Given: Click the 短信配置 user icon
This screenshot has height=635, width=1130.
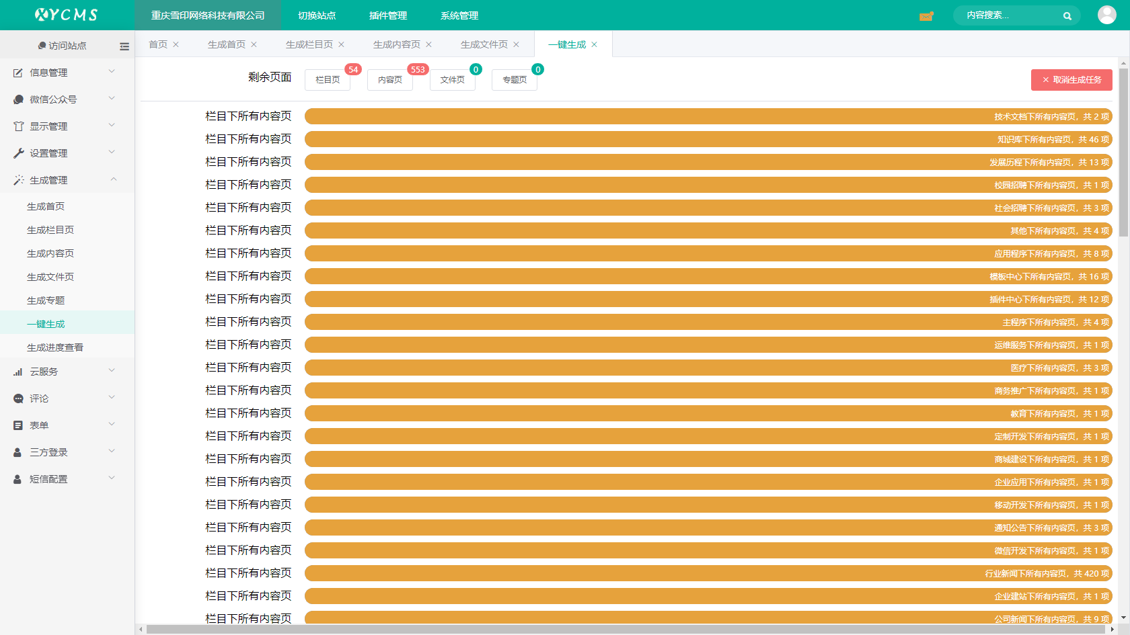Looking at the screenshot, I should pos(18,479).
